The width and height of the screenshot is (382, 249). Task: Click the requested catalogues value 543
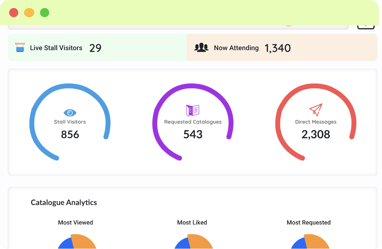click(193, 134)
